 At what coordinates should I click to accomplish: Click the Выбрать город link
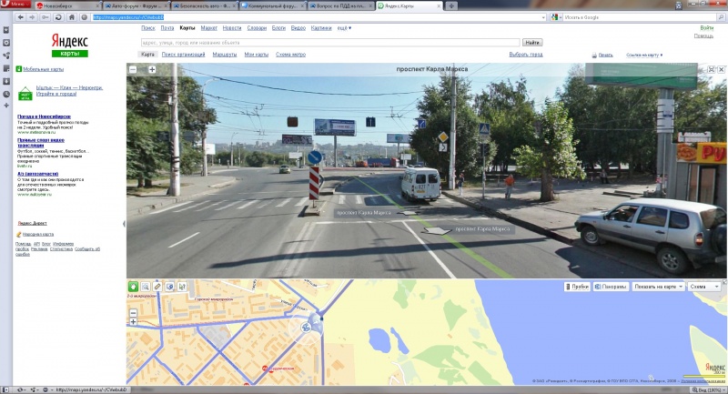click(x=525, y=55)
